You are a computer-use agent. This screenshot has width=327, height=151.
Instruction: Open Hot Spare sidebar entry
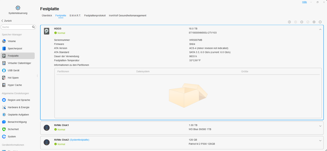(18, 78)
